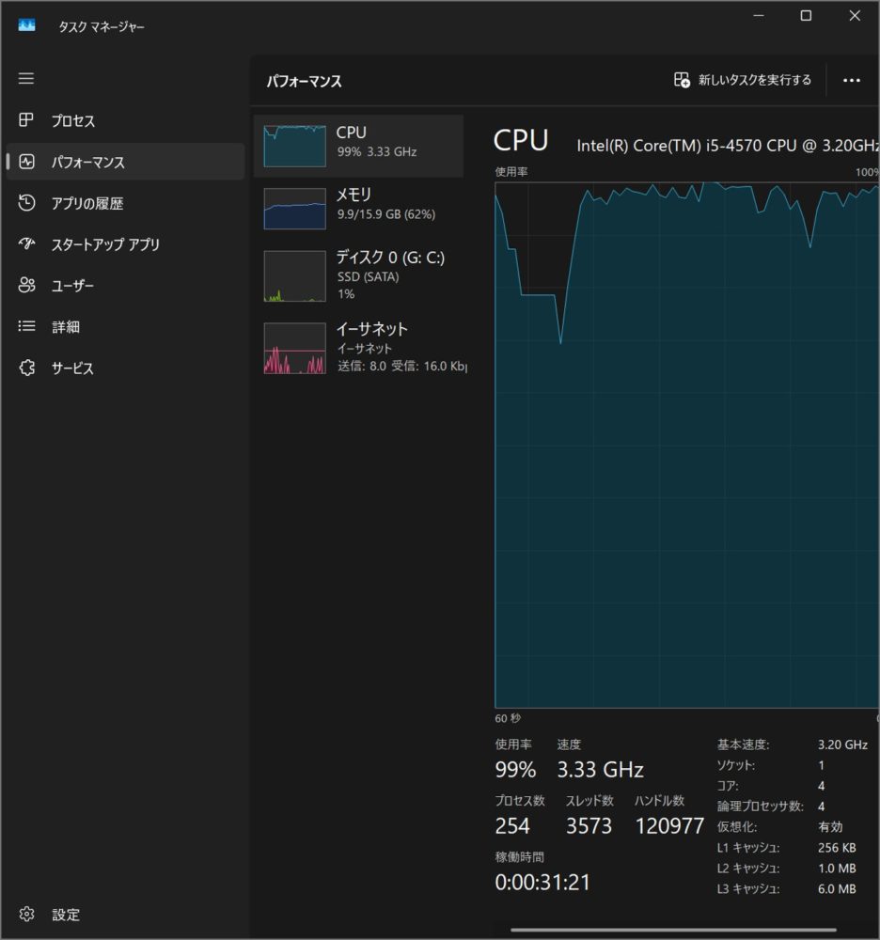
Task: Click the パフォーマンス sidebar icon
Action: [26, 162]
